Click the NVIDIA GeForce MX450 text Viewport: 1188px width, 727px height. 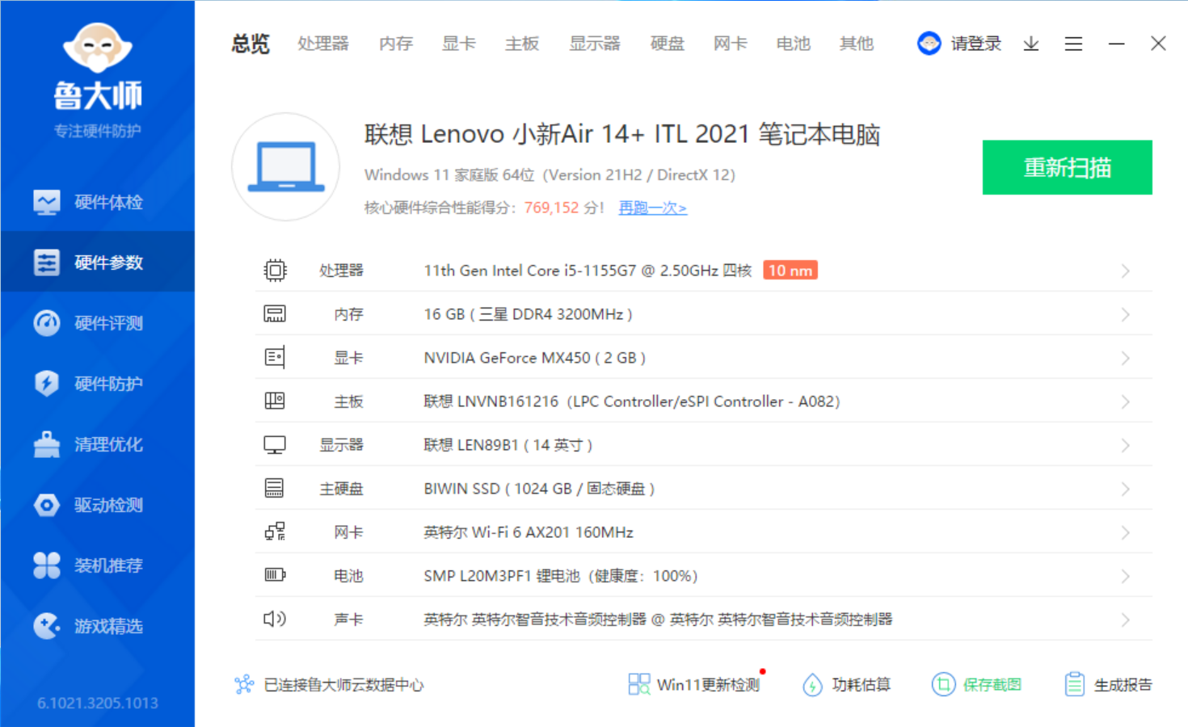pos(535,358)
